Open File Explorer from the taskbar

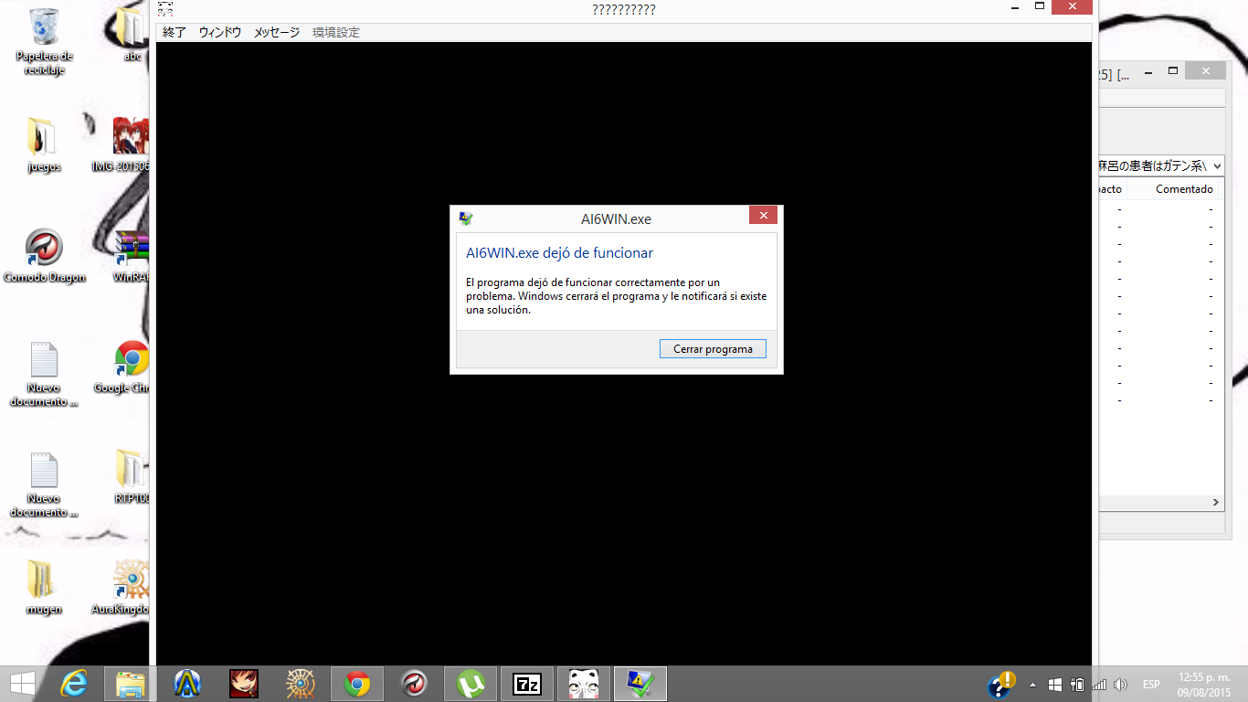pyautogui.click(x=131, y=684)
